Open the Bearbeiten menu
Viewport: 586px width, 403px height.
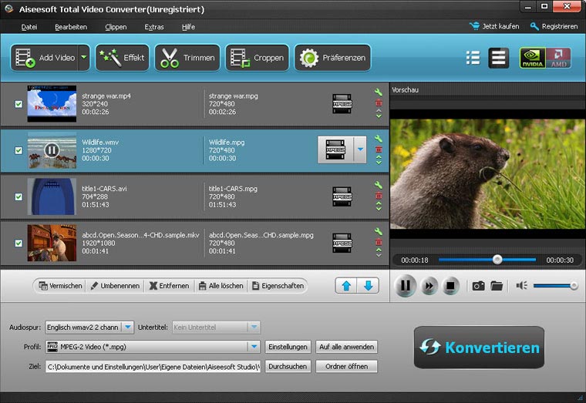[x=70, y=27]
